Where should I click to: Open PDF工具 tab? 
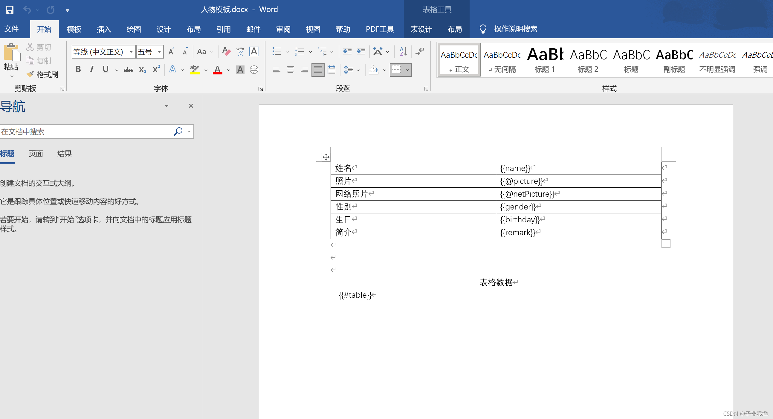[380, 29]
